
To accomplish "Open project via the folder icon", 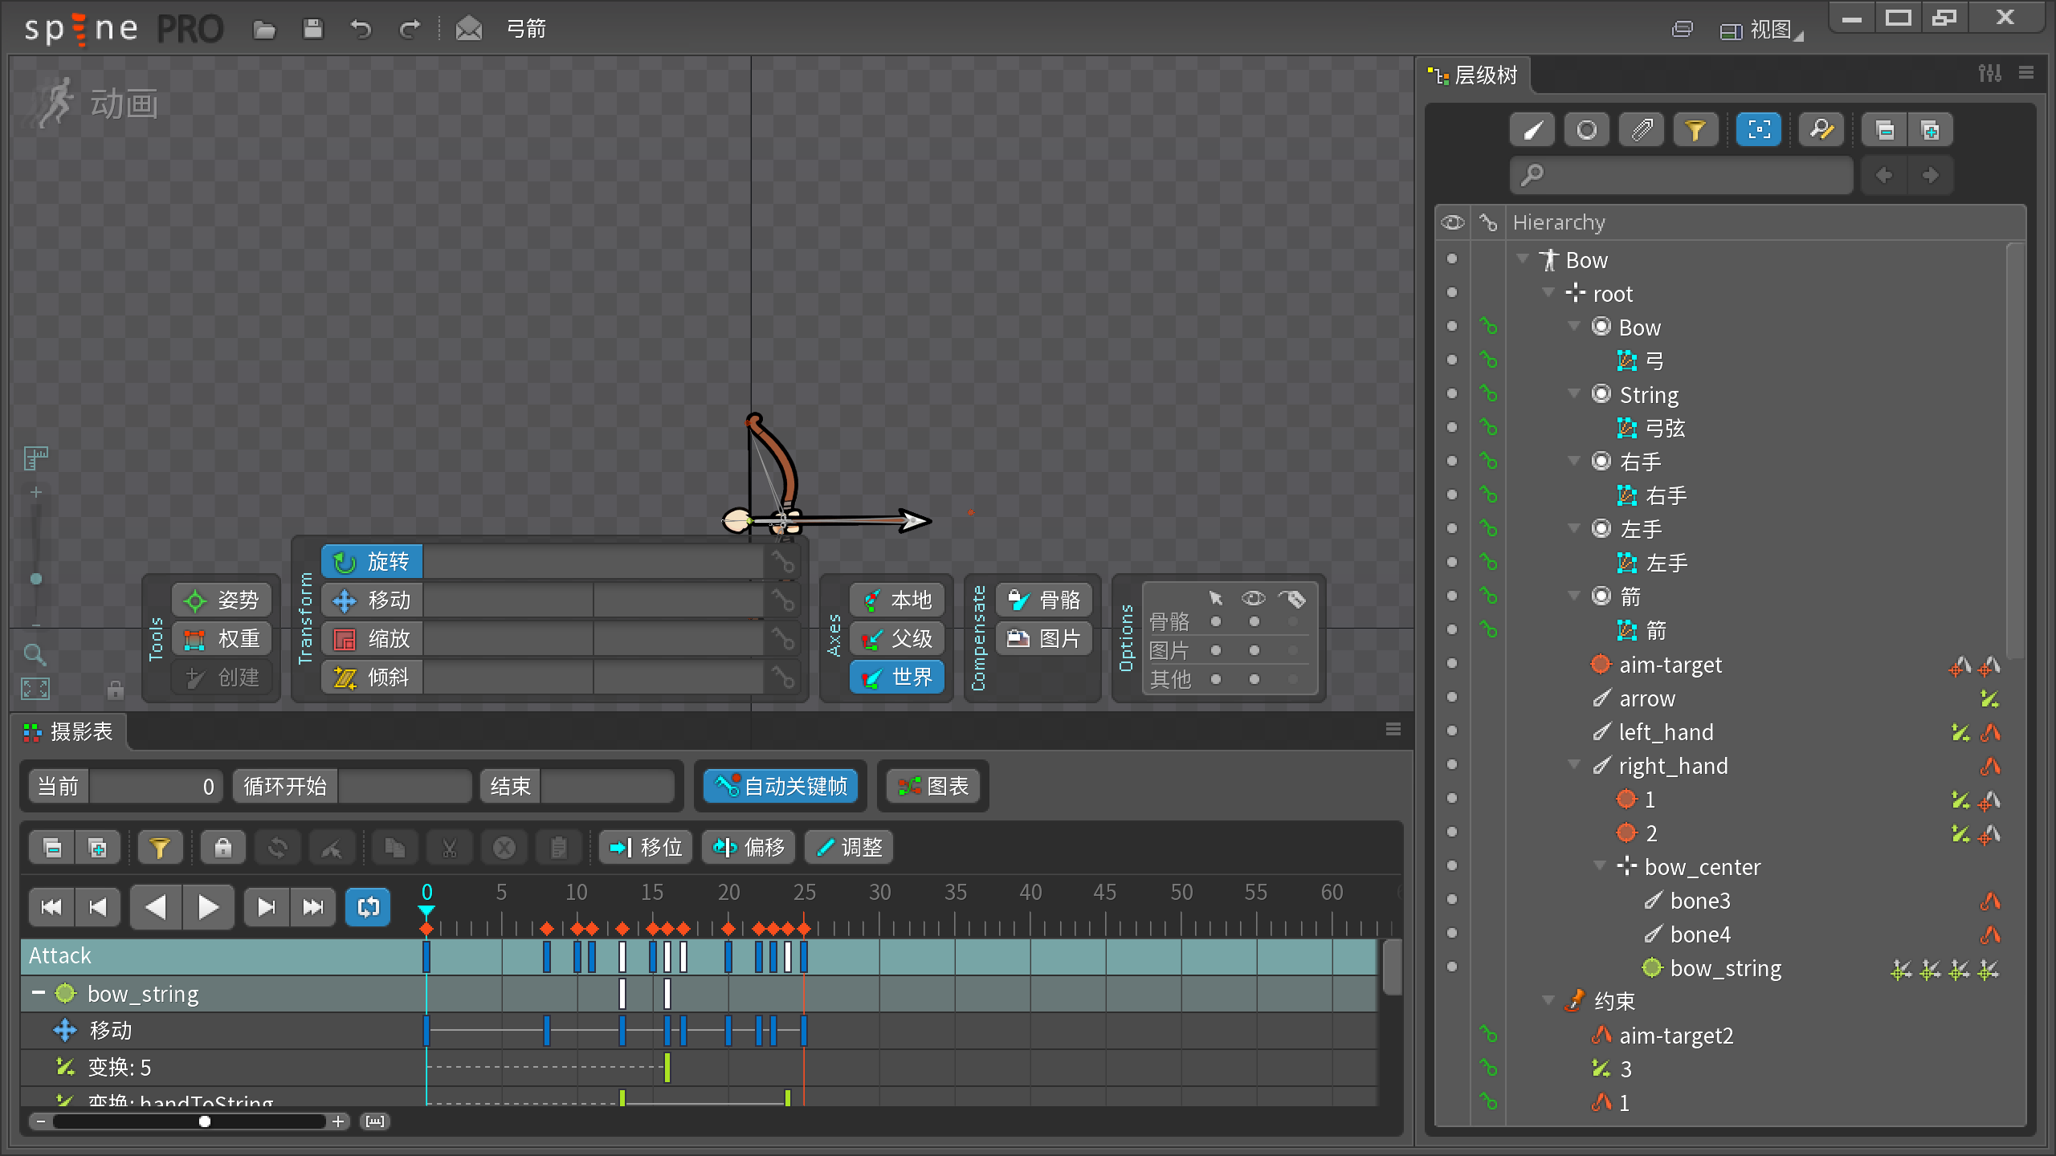I will tap(264, 30).
